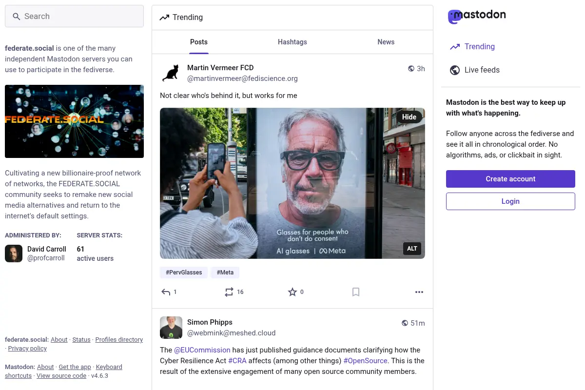The image size is (585, 390).
Task: Click the FEDERATE.SOCIAL server banner image
Action: (x=74, y=121)
